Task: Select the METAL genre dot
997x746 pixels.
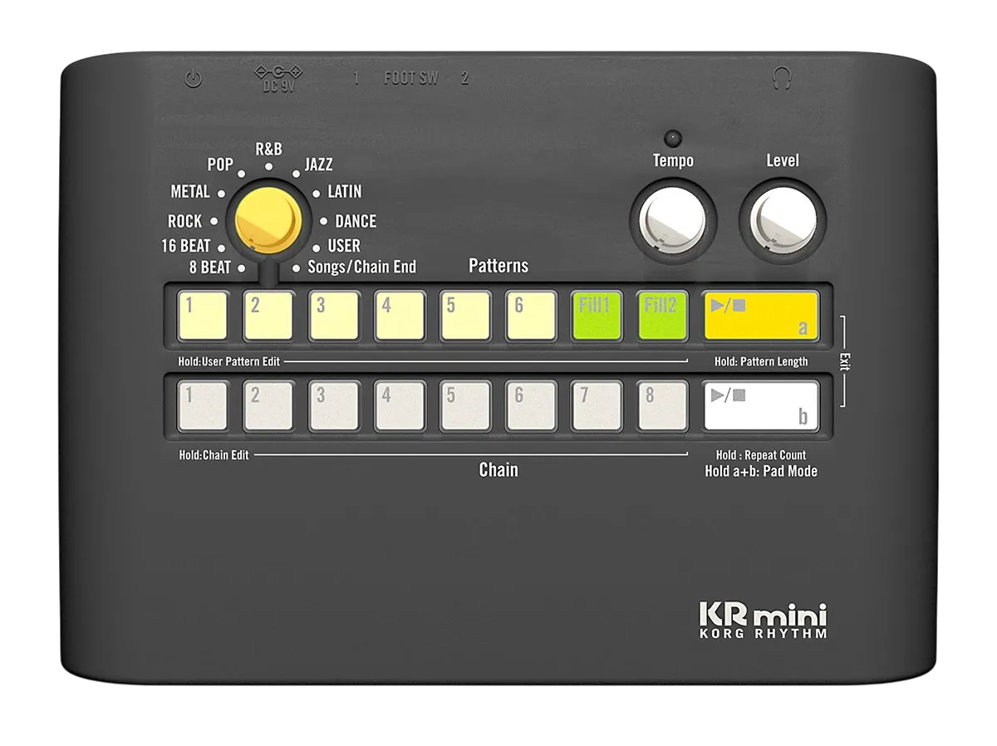Action: [222, 193]
